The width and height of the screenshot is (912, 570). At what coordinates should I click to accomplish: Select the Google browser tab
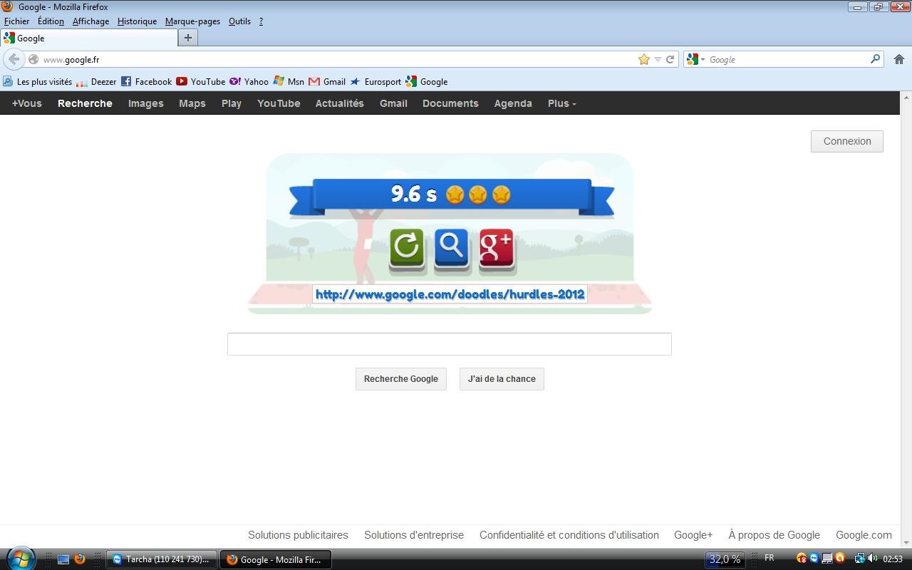click(88, 38)
